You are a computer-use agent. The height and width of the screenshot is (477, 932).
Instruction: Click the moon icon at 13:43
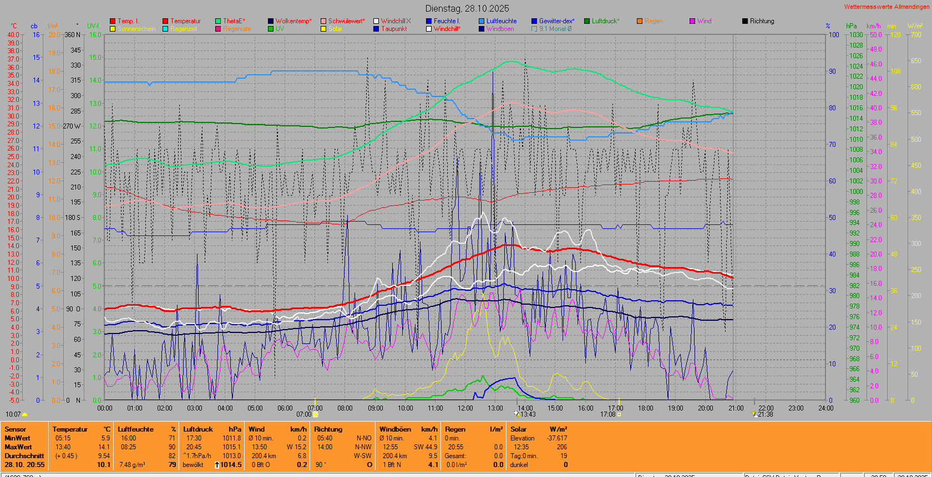tap(517, 414)
